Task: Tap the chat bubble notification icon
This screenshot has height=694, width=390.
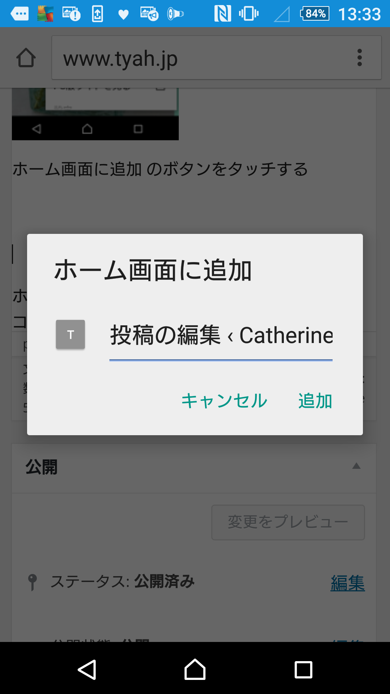Action: (x=19, y=14)
